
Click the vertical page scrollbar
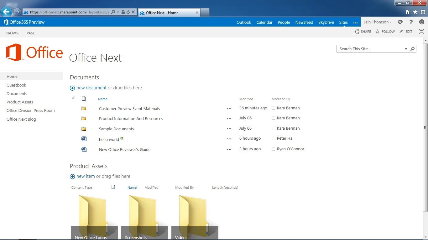(425, 127)
